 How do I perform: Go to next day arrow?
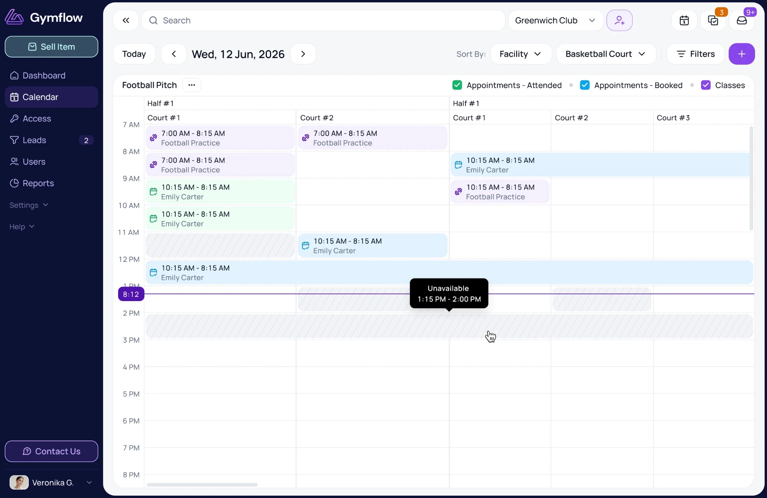click(303, 54)
